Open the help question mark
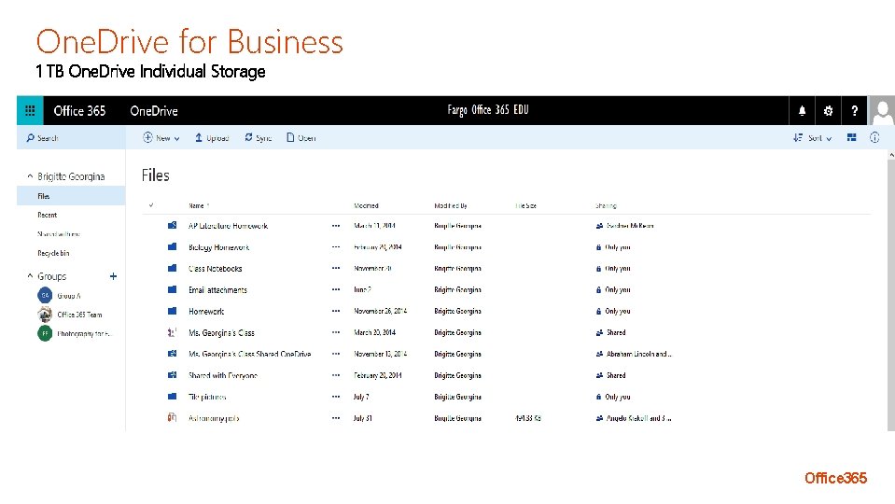The width and height of the screenshot is (895, 504). pyautogui.click(x=855, y=111)
